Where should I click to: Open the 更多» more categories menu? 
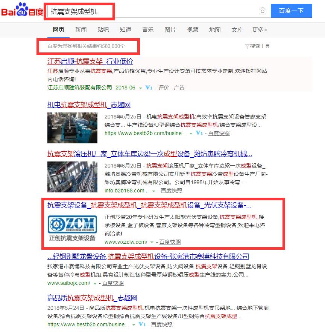(x=260, y=30)
